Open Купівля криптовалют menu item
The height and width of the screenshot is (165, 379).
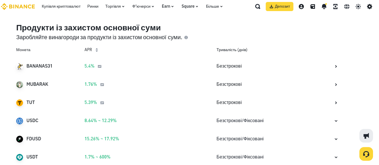pyautogui.click(x=61, y=6)
